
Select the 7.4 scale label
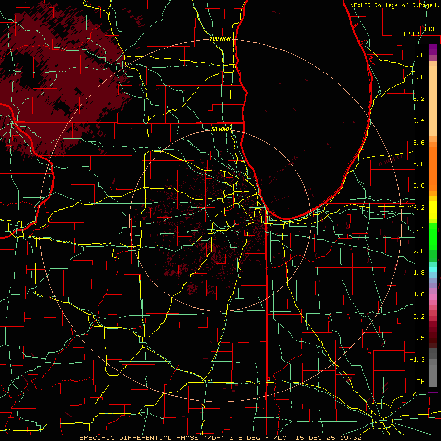pos(419,121)
